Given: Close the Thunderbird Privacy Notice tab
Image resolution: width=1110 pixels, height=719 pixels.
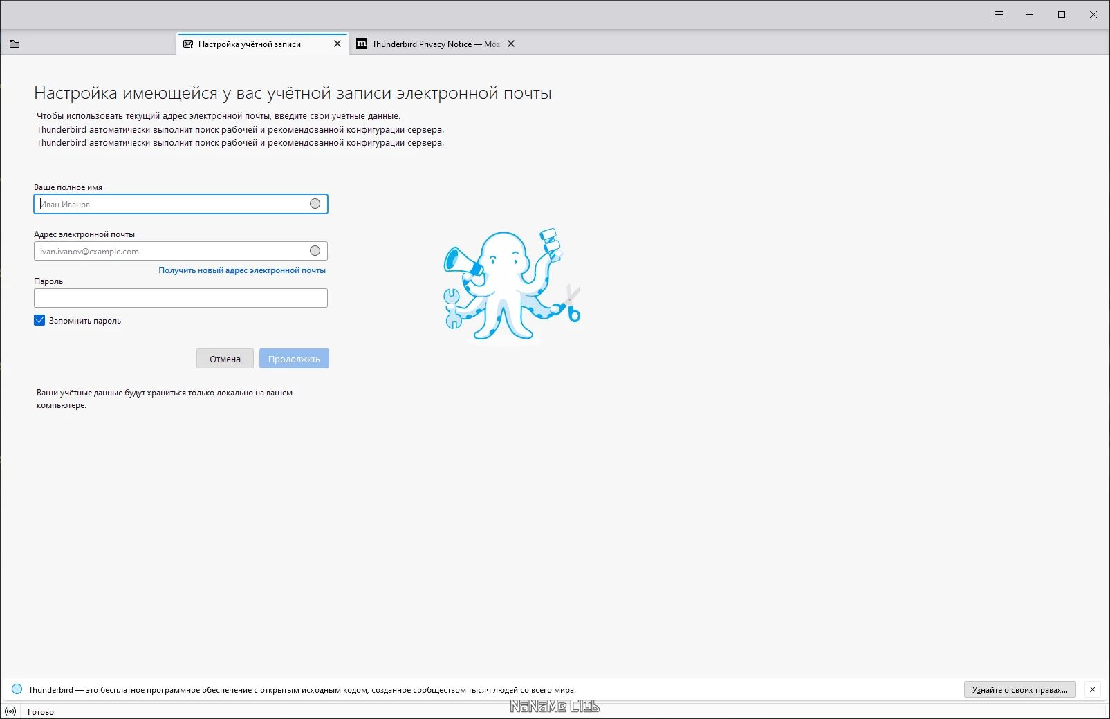Looking at the screenshot, I should pos(511,44).
